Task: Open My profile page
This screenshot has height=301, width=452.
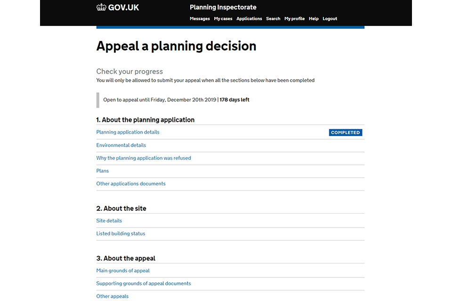Action: pos(294,19)
